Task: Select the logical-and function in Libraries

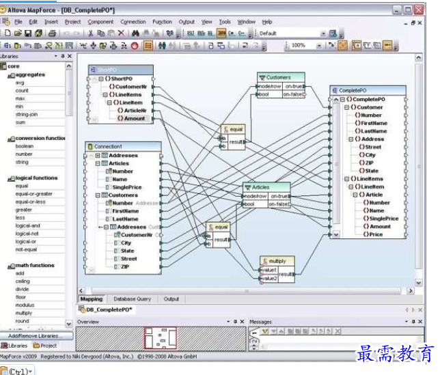Action: (x=28, y=226)
